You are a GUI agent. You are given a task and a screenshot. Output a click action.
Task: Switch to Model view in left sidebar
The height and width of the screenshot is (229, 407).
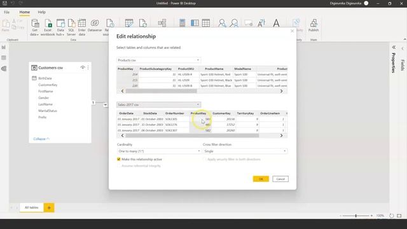click(4, 69)
